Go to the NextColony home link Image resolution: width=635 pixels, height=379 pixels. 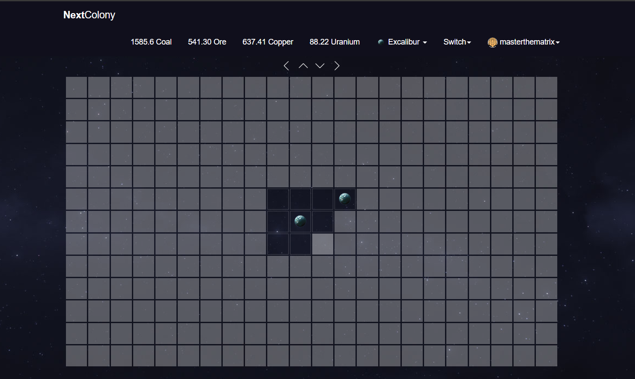(x=89, y=15)
